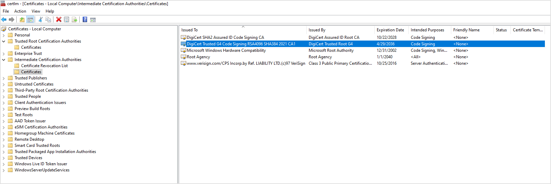The image size is (551, 184).
Task: Expand the Client Authentication Issuers node
Action: [4, 103]
